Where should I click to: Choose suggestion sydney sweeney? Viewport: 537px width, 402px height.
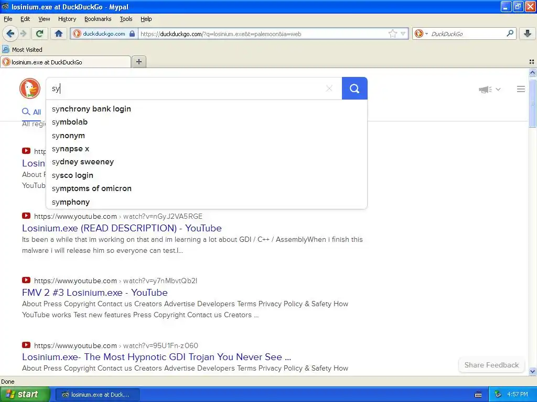pos(207,162)
